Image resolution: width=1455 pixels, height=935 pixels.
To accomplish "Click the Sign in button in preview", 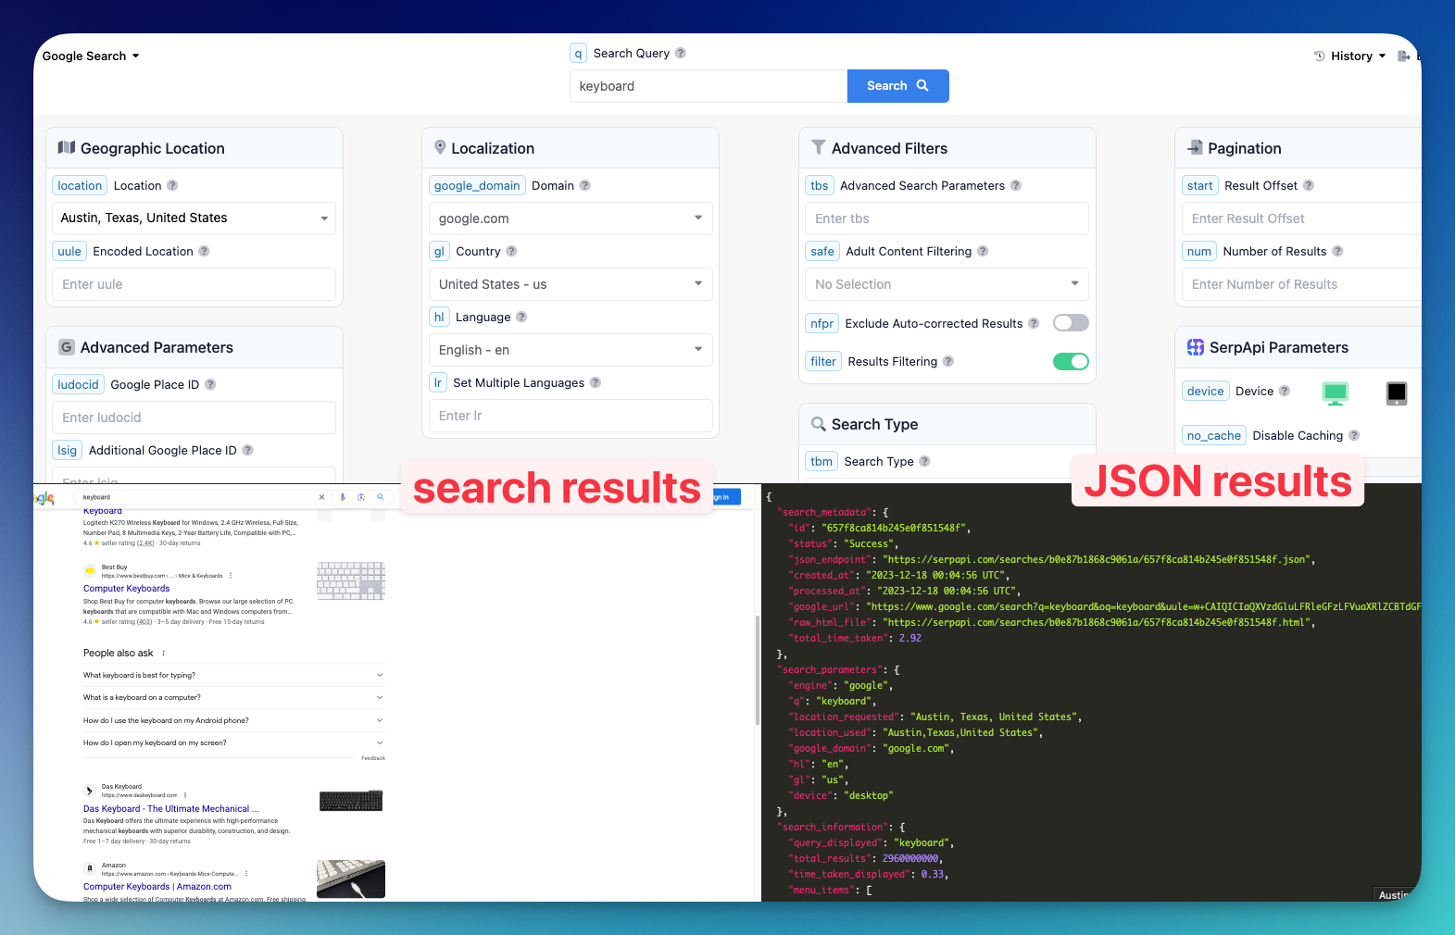I will click(x=726, y=497).
